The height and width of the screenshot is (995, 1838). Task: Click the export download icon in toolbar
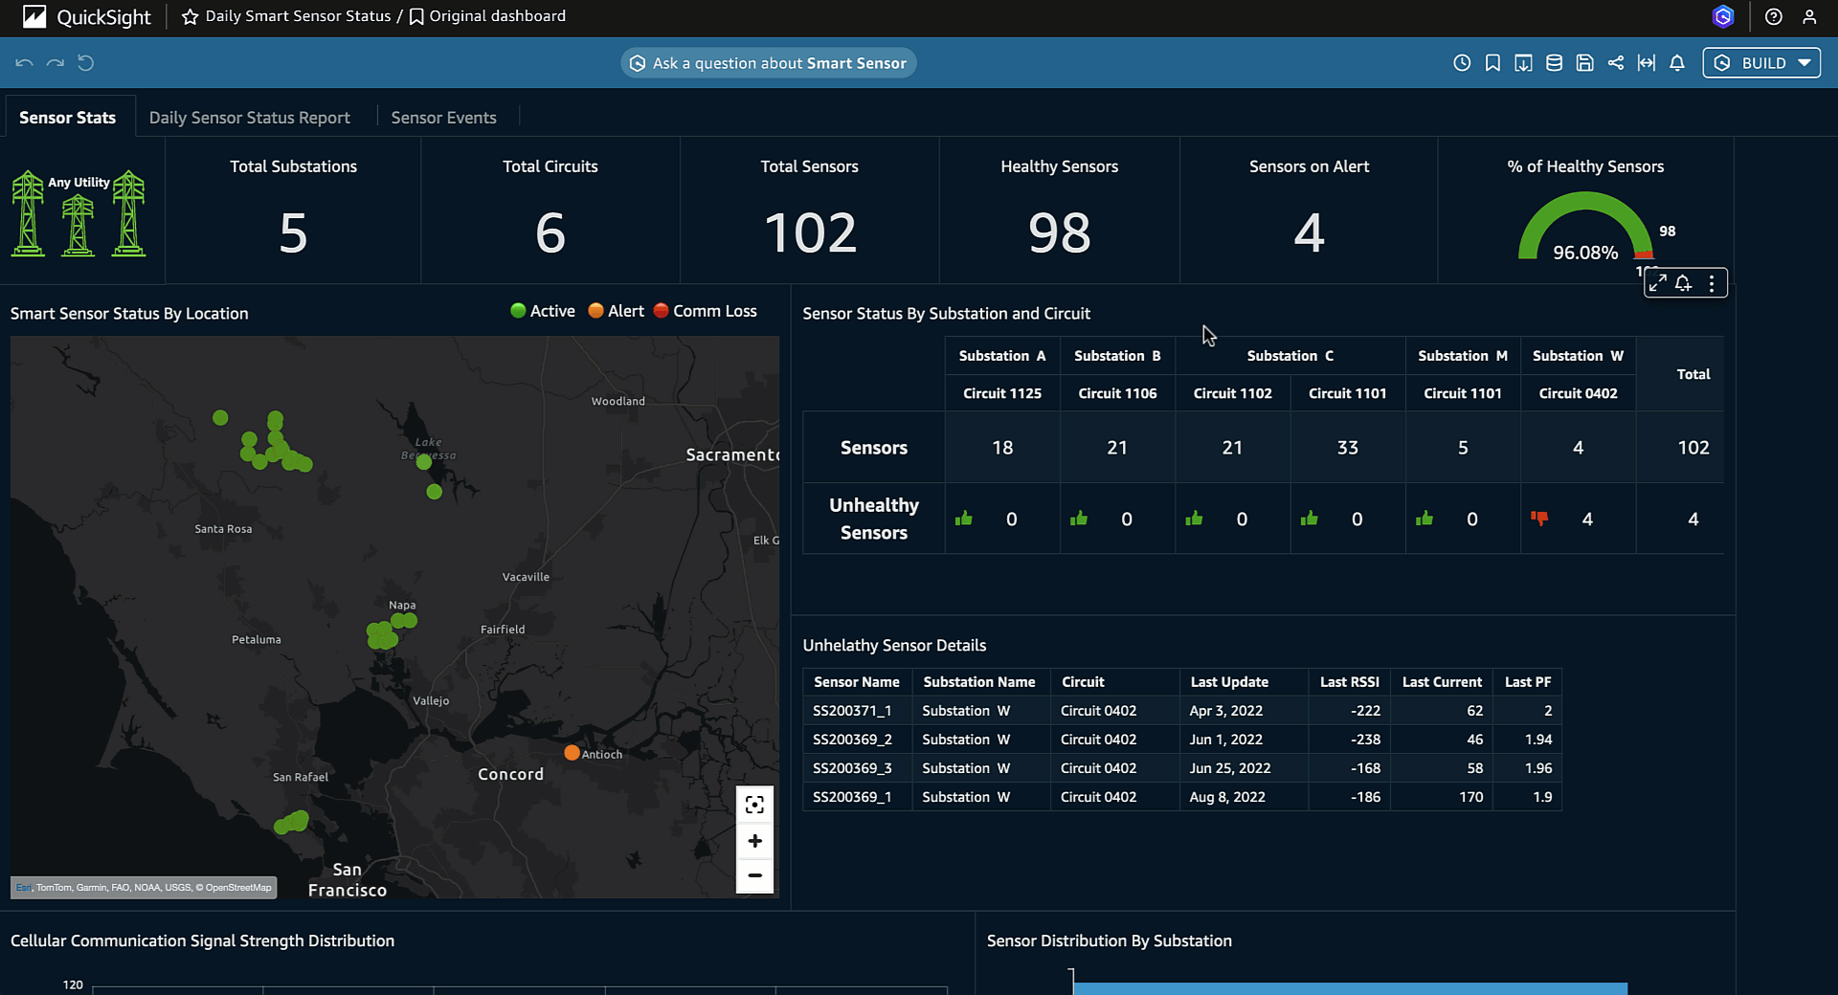click(1523, 63)
